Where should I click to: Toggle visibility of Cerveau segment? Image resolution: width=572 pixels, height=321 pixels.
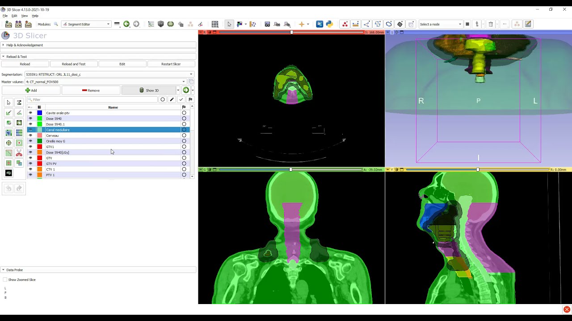coord(30,136)
